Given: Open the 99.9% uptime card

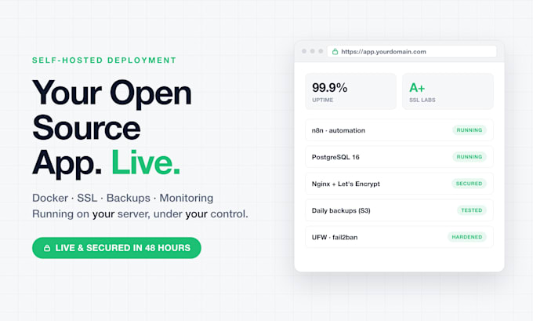Looking at the screenshot, I should click(350, 92).
